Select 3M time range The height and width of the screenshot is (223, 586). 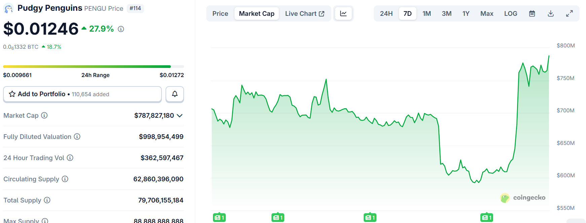pyautogui.click(x=447, y=13)
